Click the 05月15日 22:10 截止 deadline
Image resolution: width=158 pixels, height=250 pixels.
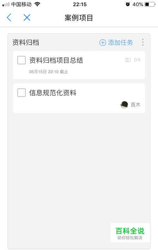pyautogui.click(x=49, y=72)
